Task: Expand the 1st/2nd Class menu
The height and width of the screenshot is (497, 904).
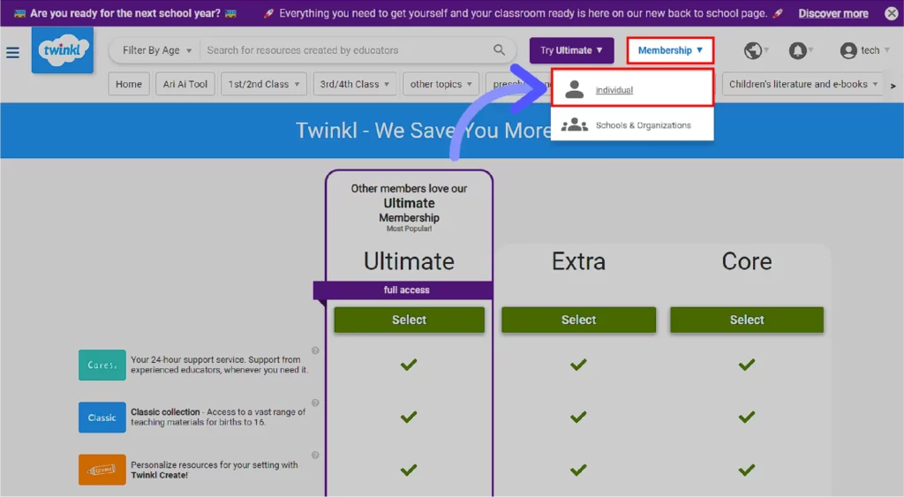Action: click(x=263, y=84)
